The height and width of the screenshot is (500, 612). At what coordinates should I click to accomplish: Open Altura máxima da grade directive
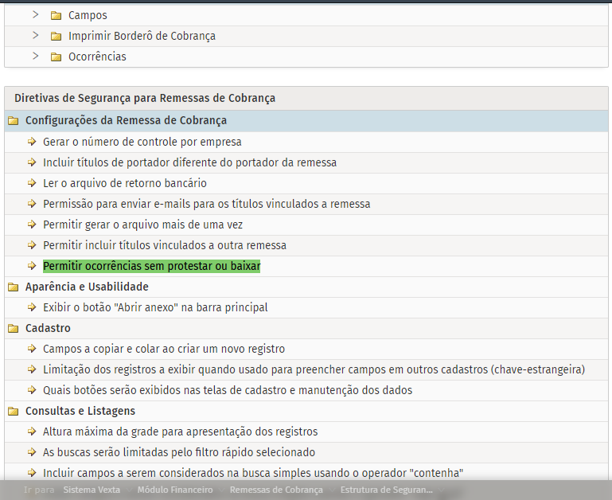[180, 432]
